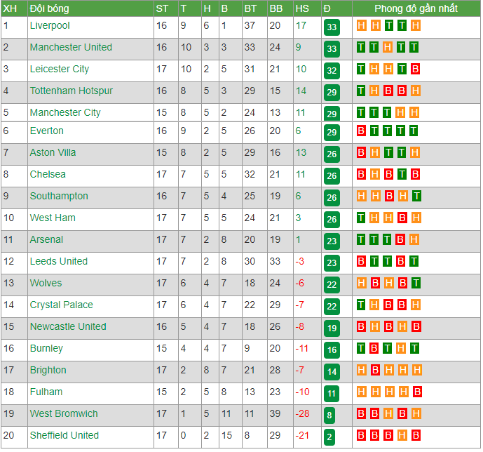Click the 'Phong độ gần nhất' header
Viewport: 483px width, 452px height.
coord(416,8)
